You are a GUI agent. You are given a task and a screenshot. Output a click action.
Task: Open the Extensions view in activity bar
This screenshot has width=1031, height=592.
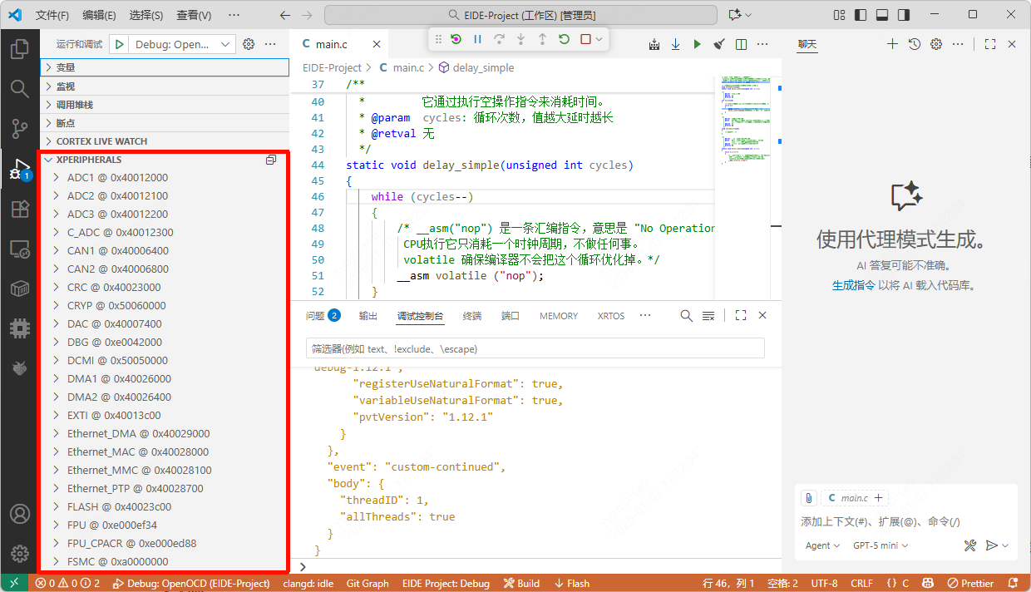click(x=20, y=209)
